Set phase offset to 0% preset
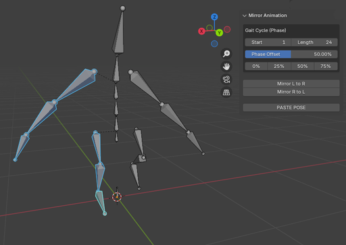The width and height of the screenshot is (346, 245). pyautogui.click(x=256, y=66)
